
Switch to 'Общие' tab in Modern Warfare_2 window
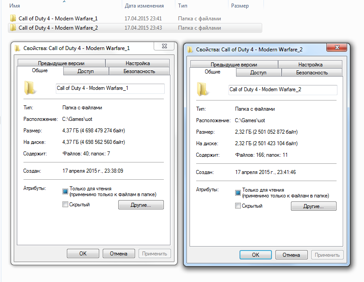[x=213, y=72]
